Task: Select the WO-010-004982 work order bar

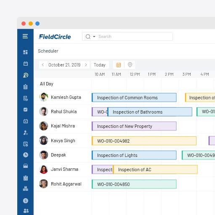Action: (x=144, y=141)
